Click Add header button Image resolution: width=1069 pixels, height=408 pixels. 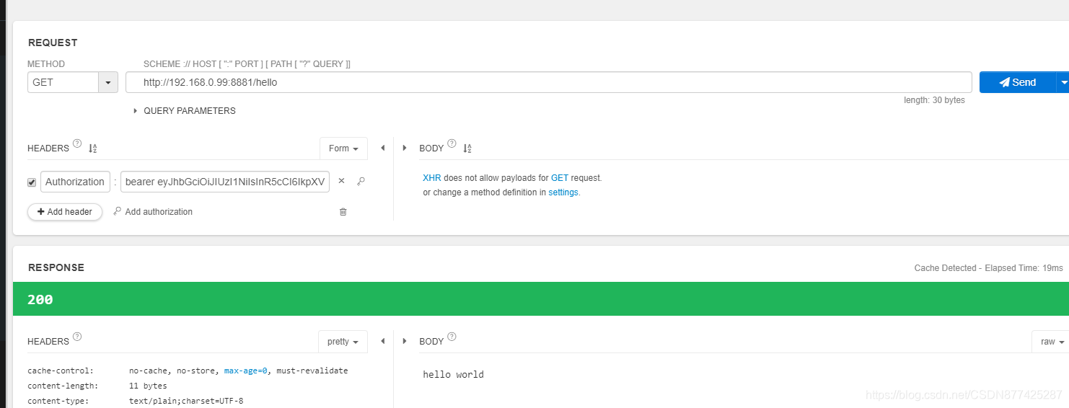[65, 212]
